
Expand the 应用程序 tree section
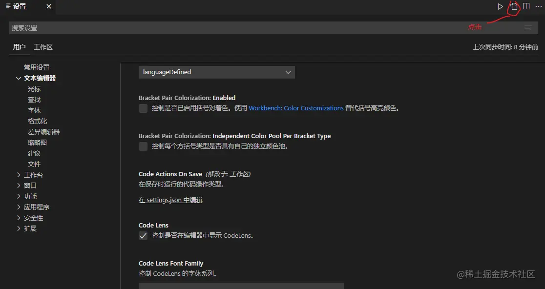[x=19, y=207]
